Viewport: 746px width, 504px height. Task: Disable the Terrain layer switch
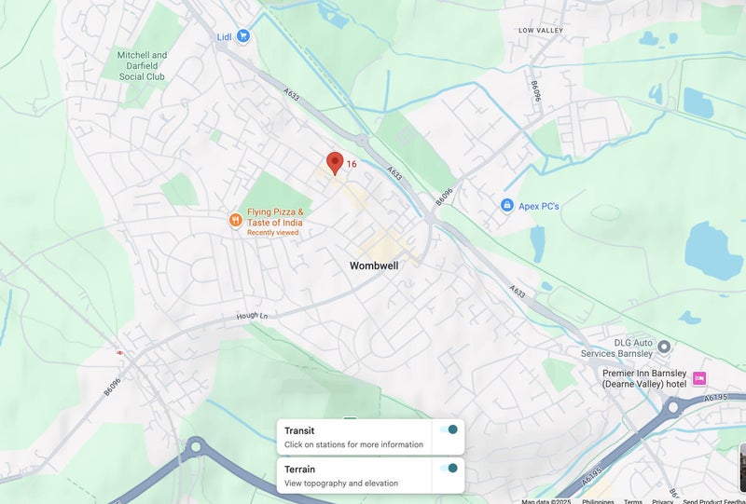[x=449, y=468]
